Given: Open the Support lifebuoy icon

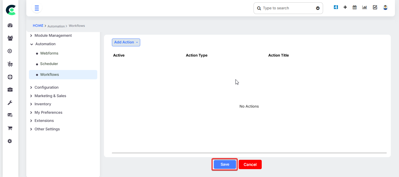Looking at the screenshot, I should [x=10, y=77].
